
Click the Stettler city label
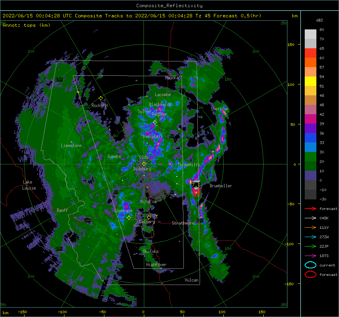click(x=220, y=109)
